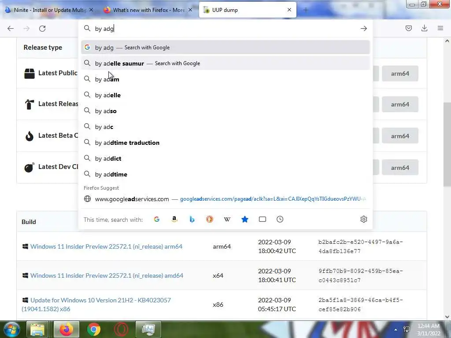
Task: Open the Downloads toolbar icon
Action: 424,28
